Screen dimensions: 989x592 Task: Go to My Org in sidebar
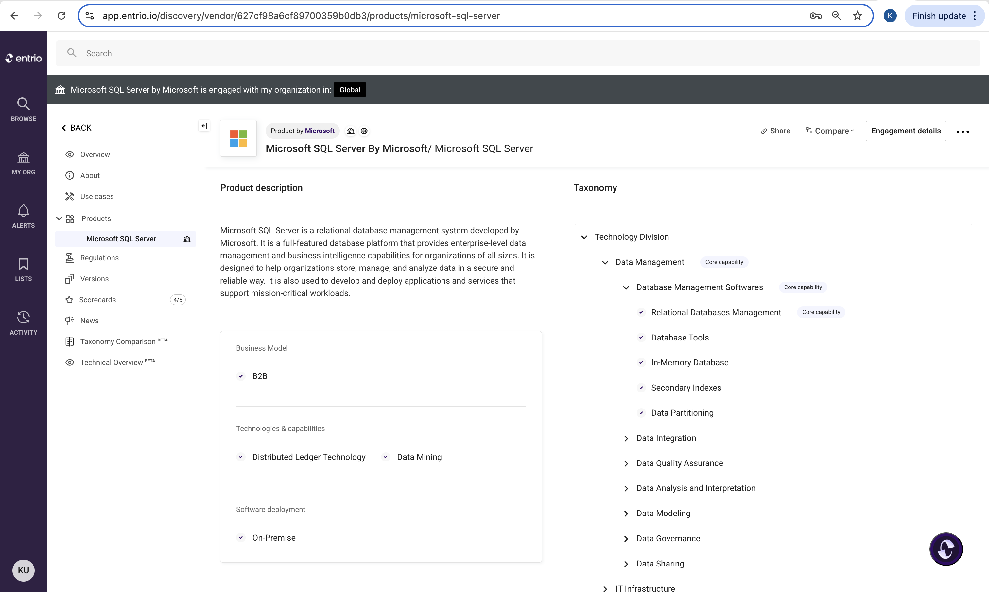tap(24, 163)
